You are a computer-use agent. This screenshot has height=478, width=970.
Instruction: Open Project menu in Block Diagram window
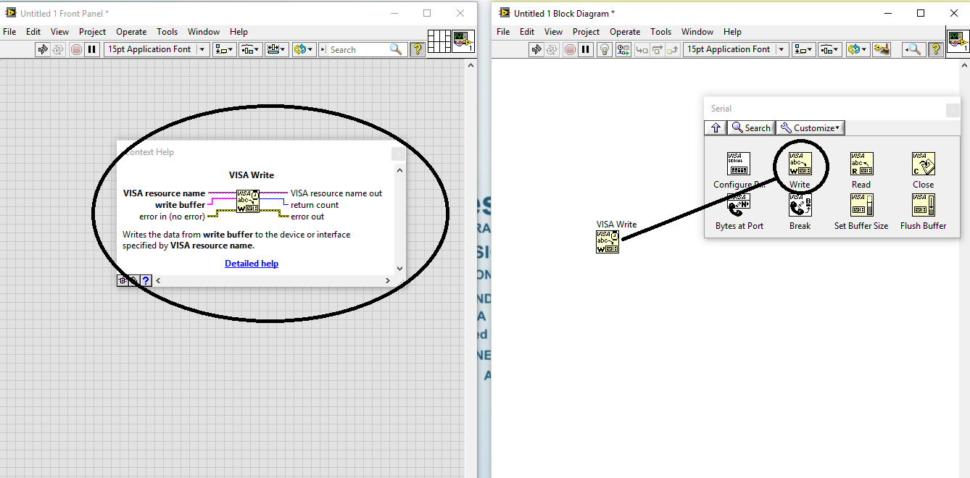pos(586,32)
